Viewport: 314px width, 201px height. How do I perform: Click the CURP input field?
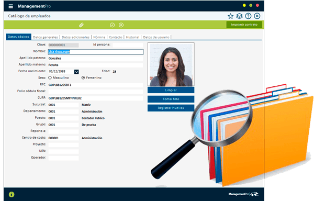click(96, 98)
